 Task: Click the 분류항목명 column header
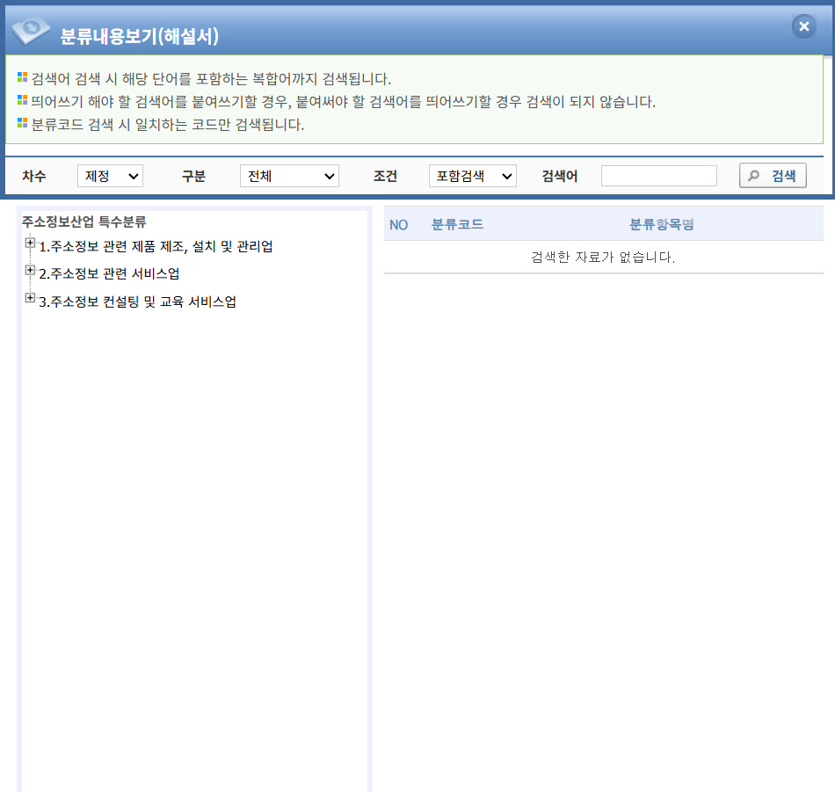(661, 224)
